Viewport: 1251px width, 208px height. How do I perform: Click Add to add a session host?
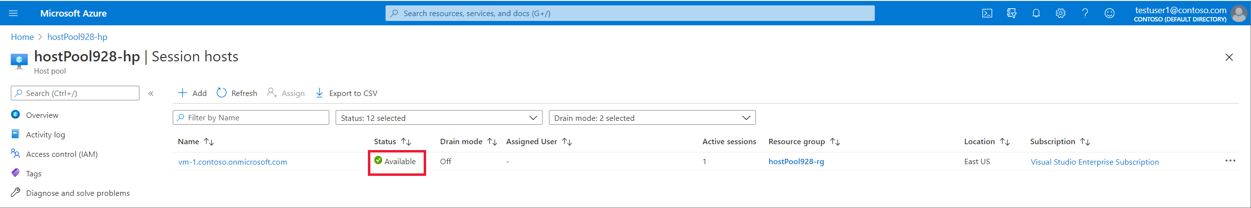(192, 93)
